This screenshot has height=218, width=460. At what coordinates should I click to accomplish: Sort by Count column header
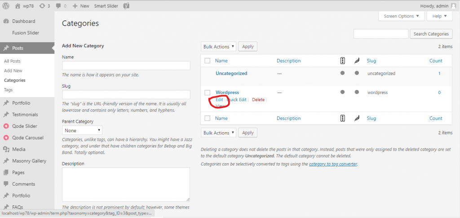436,61
